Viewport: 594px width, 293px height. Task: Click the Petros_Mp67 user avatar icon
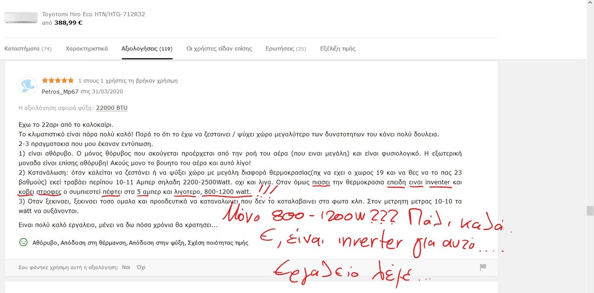(28, 86)
